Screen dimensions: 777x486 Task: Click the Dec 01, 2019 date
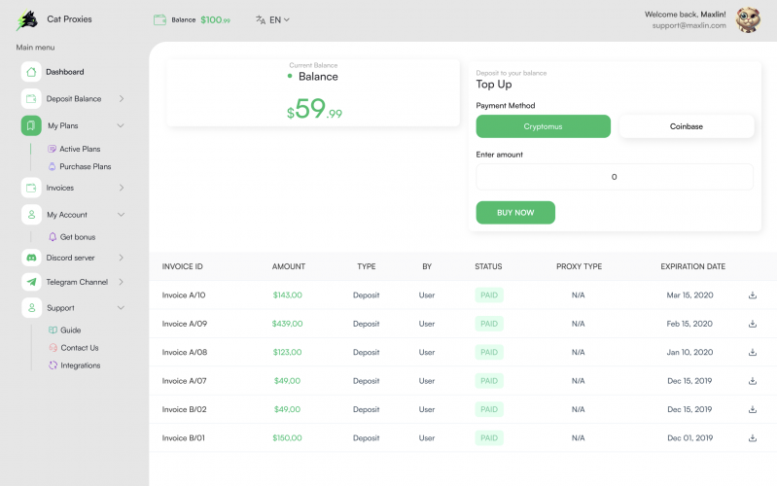tap(689, 438)
